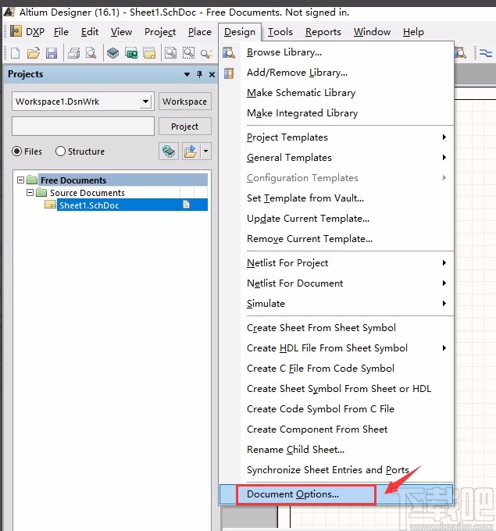Click the Print icon in the toolbar

point(73,53)
